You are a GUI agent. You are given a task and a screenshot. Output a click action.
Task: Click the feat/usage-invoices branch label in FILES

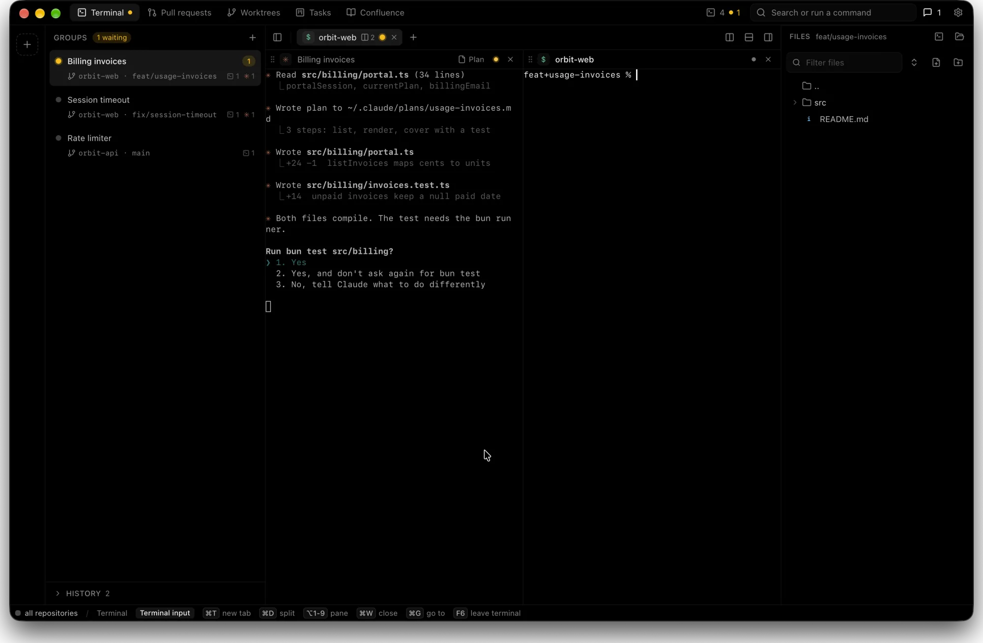[851, 37]
